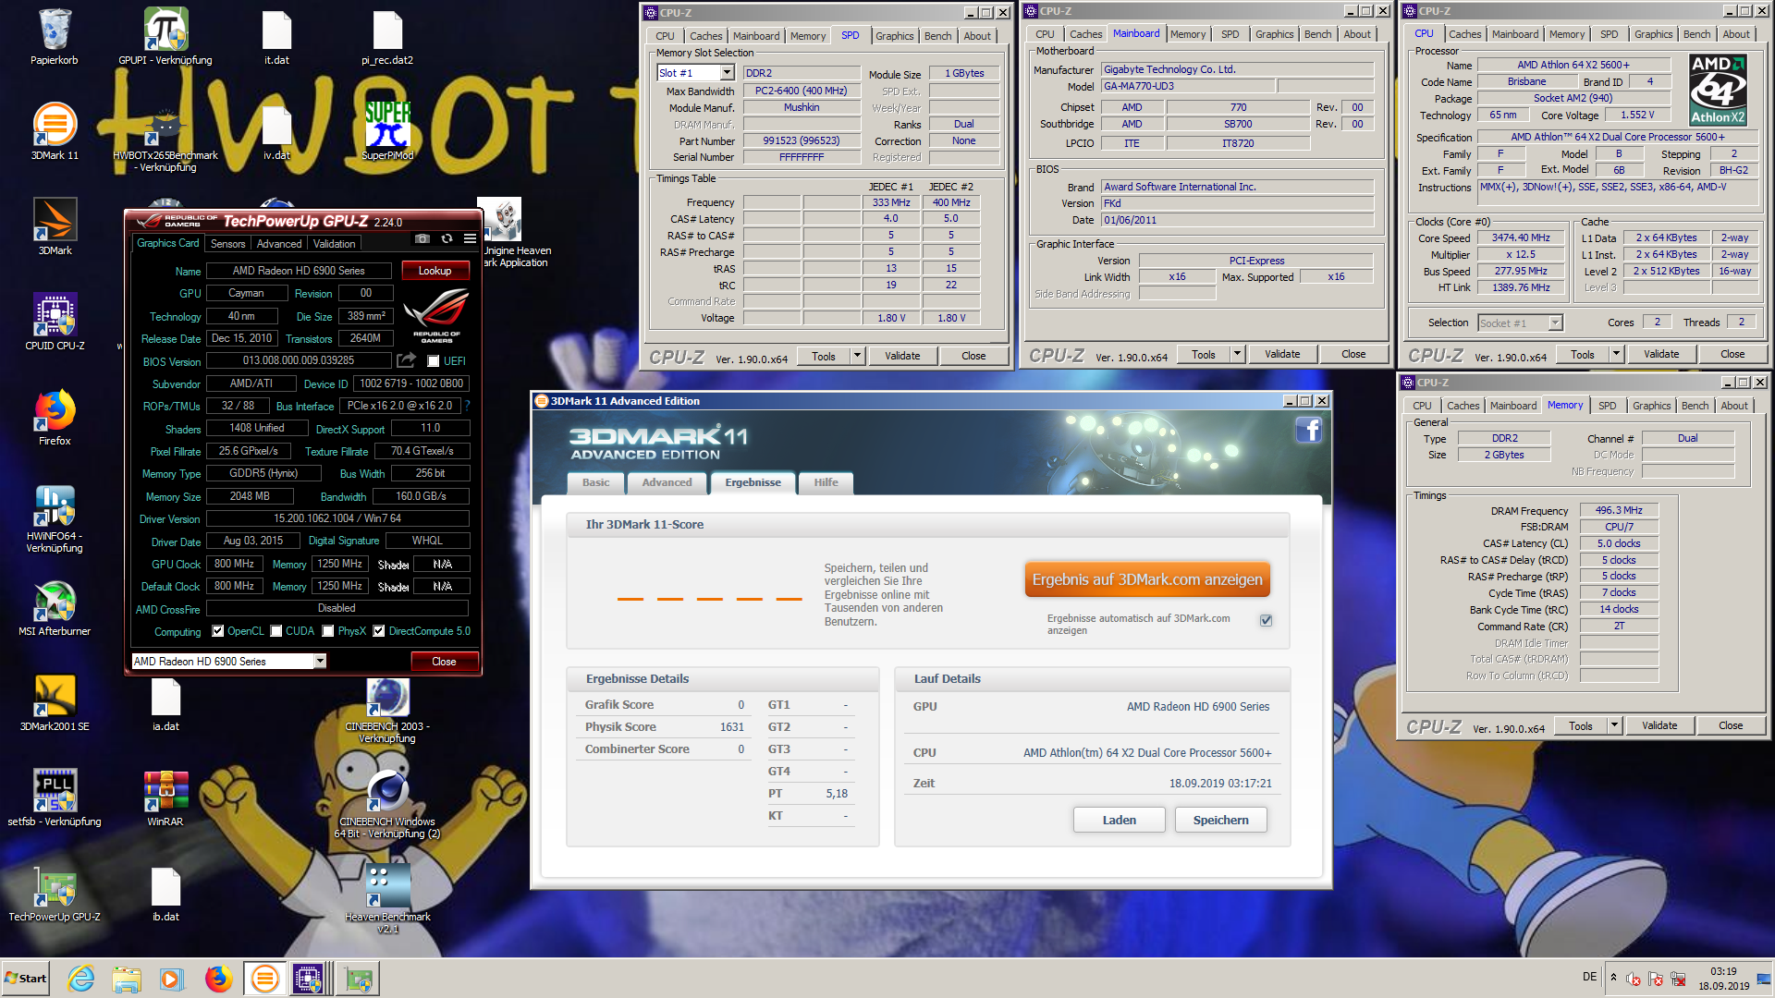The image size is (1775, 998).
Task: Open the HWiNFO64 desktop shortcut
Action: tap(55, 517)
